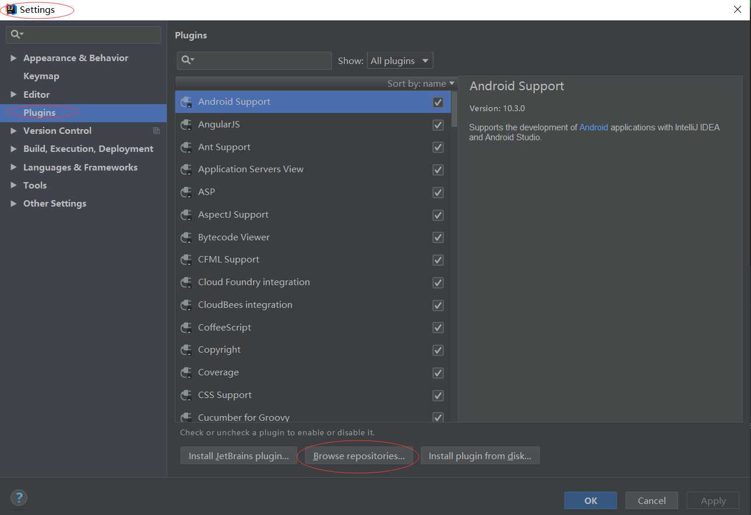751x515 pixels.
Task: Click the ASP plugin icon
Action: click(186, 192)
